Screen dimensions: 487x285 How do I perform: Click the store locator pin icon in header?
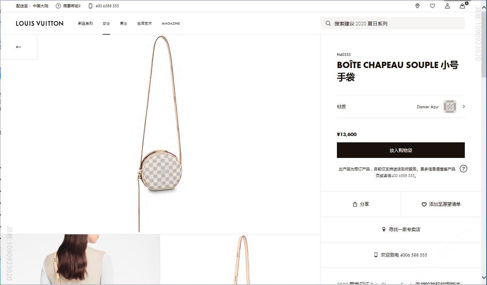click(417, 6)
